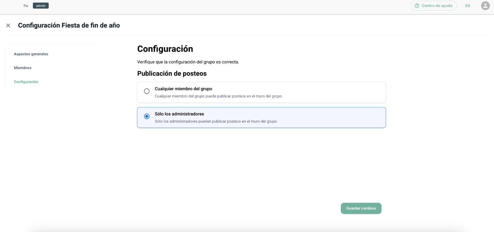Viewport: 494px width, 232px height.
Task: Select Configuración in the sidebar
Action: tap(26, 82)
